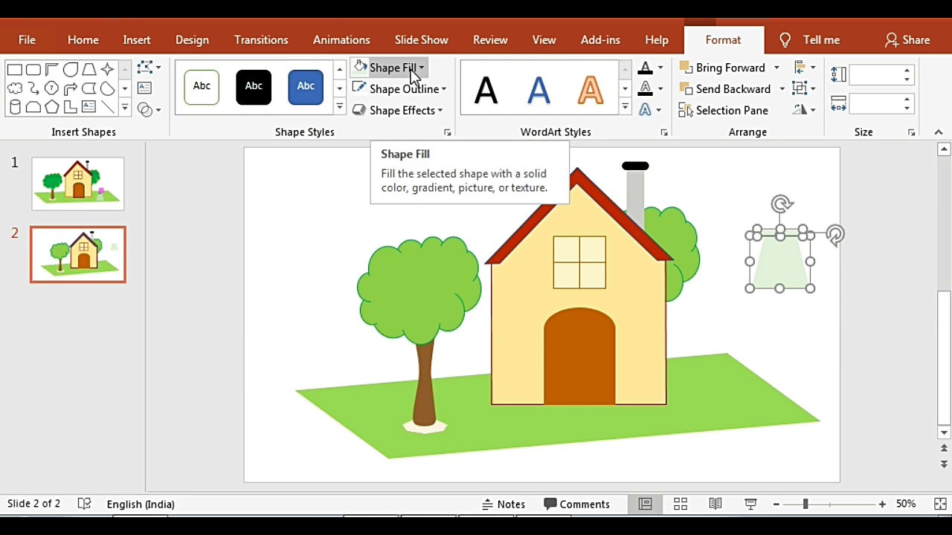This screenshot has width=952, height=535.
Task: Open the Comments pane
Action: point(577,504)
